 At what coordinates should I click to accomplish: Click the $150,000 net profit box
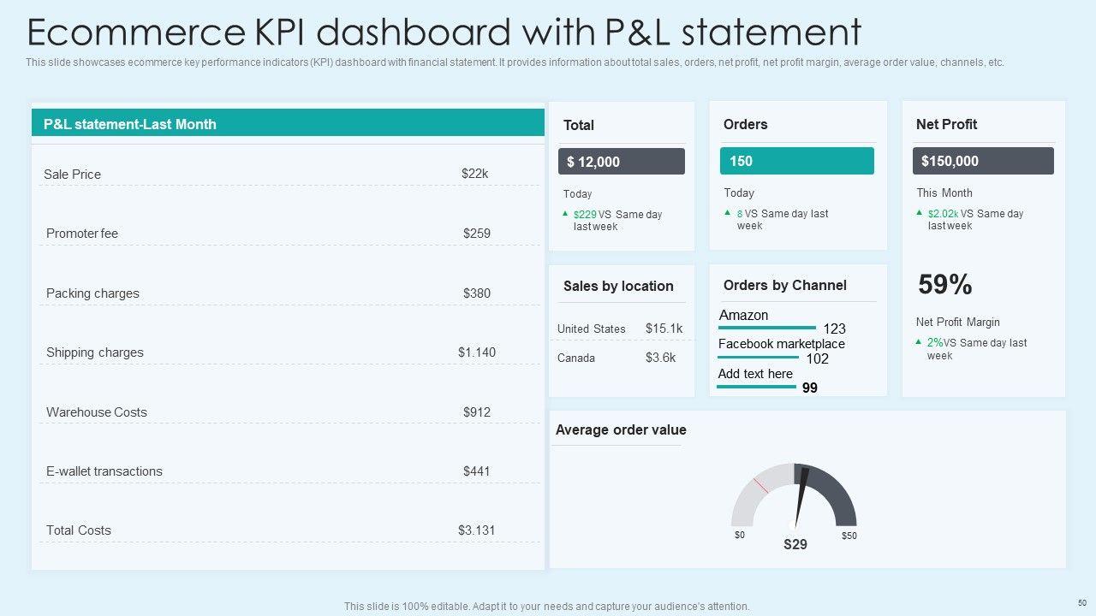(983, 161)
